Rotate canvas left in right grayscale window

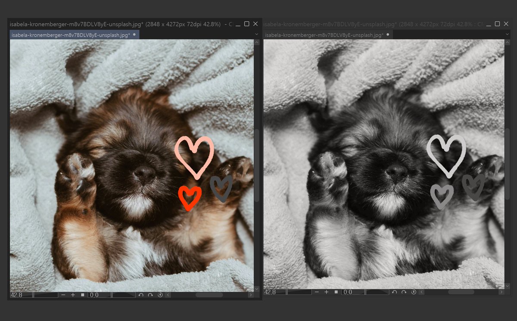click(x=394, y=292)
